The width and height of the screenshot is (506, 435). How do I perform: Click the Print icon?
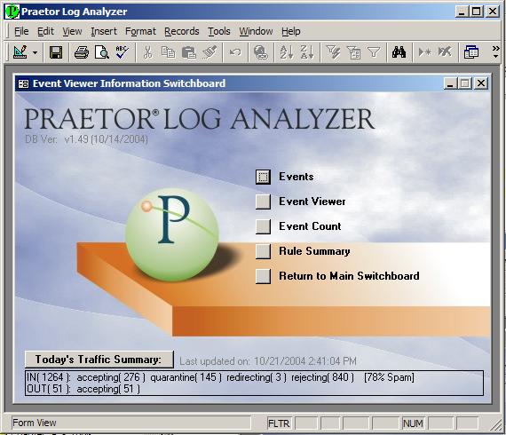point(82,52)
